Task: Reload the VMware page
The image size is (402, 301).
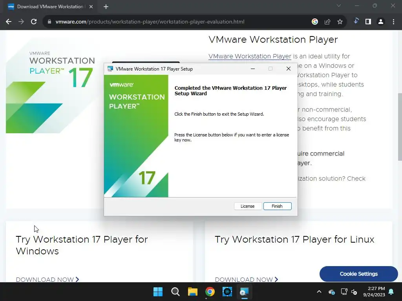Action: [x=34, y=22]
